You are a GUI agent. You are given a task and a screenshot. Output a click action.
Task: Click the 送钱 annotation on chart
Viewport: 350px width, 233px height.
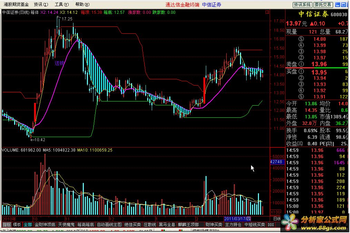tap(59, 63)
